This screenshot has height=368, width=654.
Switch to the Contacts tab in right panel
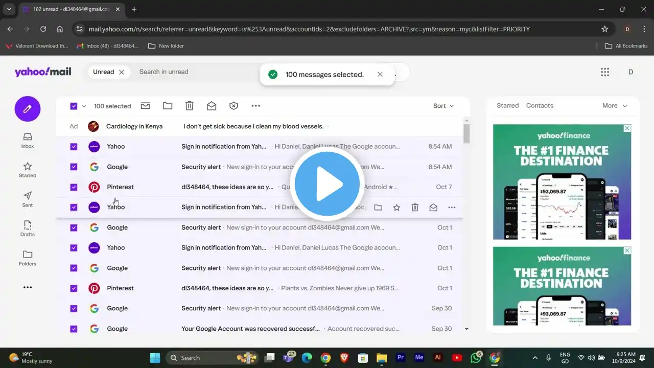coord(540,106)
